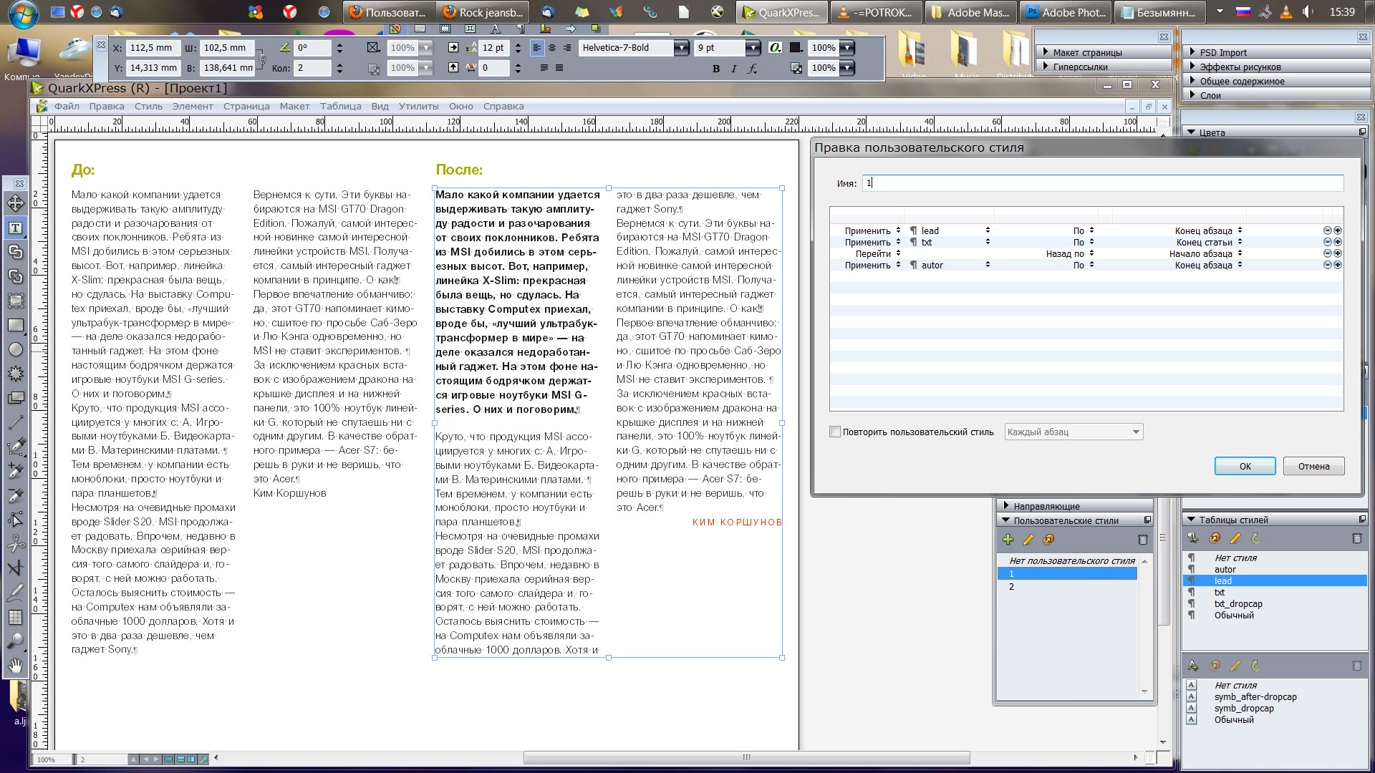The width and height of the screenshot is (1375, 773).
Task: Cancel the dialog with Отмена
Action: [x=1313, y=466]
